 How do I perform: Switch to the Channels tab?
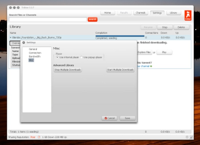pos(140,13)
